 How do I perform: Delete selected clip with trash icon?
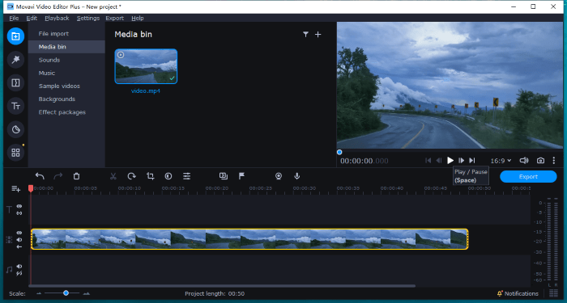(76, 176)
